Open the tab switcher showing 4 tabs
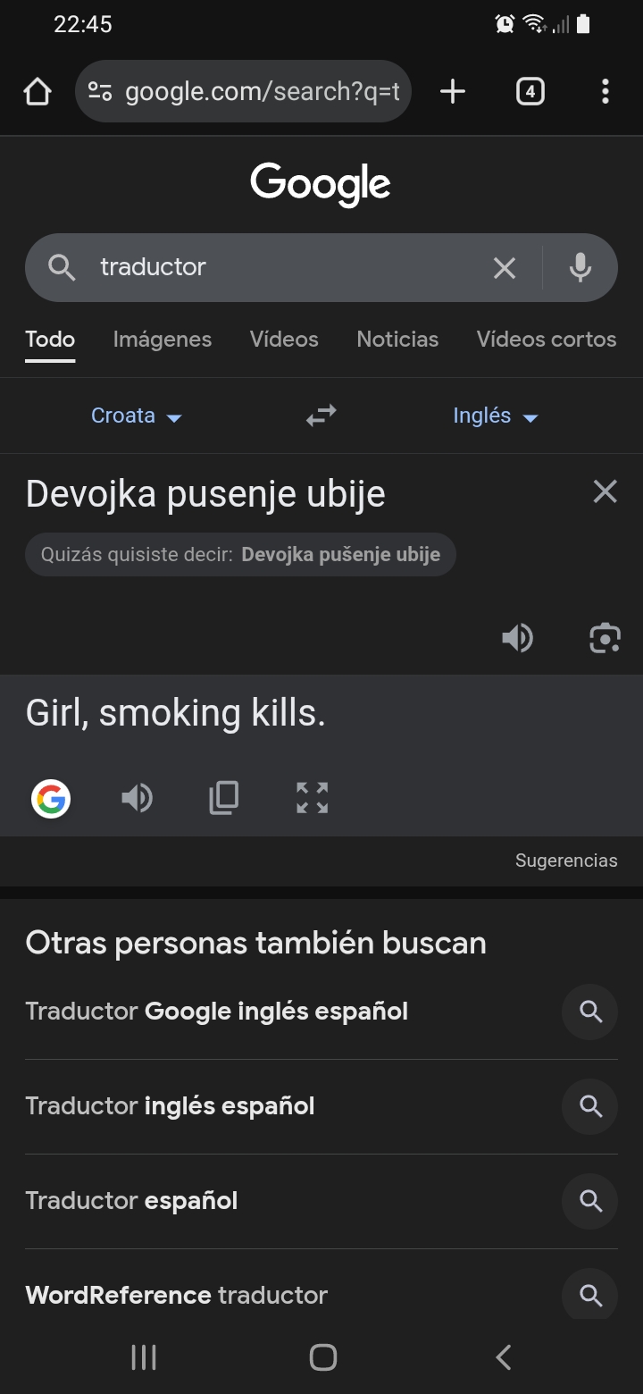643x1394 pixels. pyautogui.click(x=530, y=91)
